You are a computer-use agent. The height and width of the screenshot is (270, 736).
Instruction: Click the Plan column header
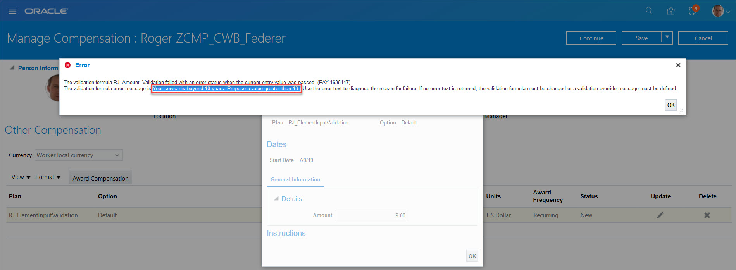click(x=15, y=196)
